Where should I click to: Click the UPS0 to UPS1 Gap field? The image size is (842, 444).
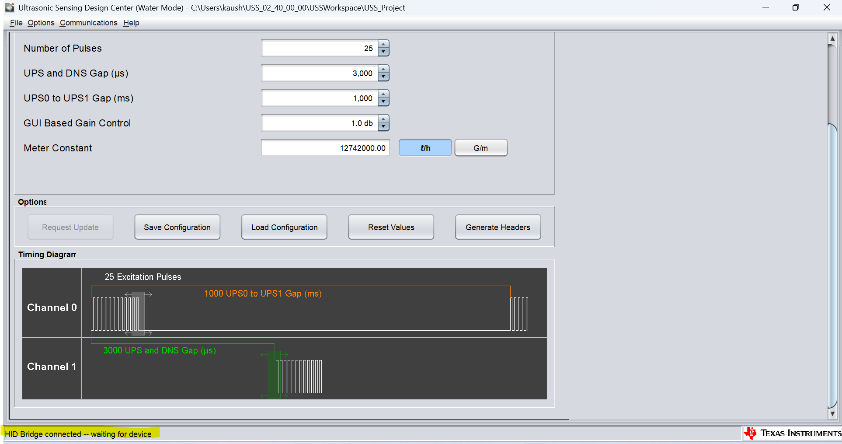(x=320, y=98)
